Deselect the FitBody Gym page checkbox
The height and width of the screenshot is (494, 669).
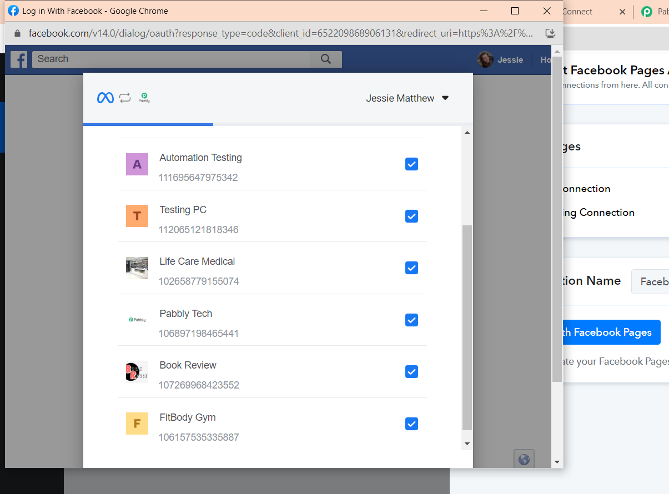pyautogui.click(x=411, y=424)
